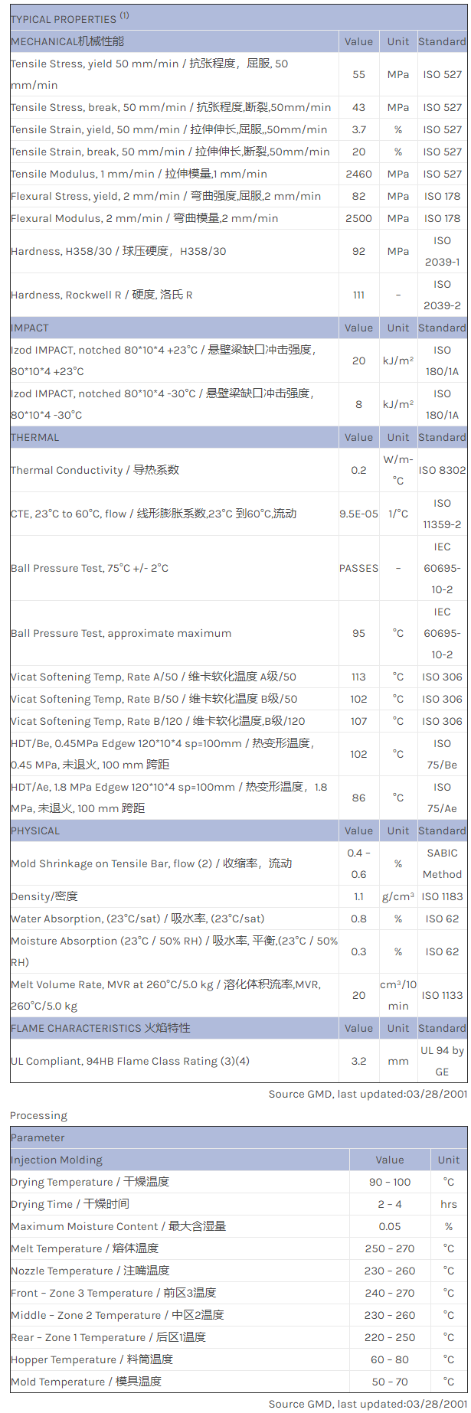Viewport: 471px width, 1413px height.
Task: Select the Melt Temperature value 250 – 270
Action: [x=390, y=1248]
